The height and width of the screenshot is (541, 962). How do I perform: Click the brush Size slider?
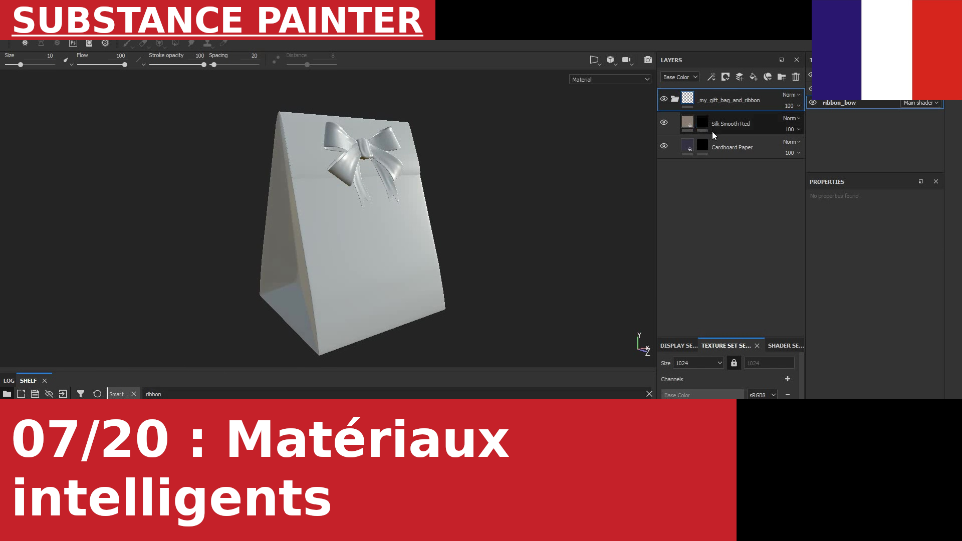tap(30, 65)
